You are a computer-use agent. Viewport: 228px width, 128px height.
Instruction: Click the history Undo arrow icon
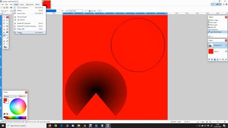point(209,37)
